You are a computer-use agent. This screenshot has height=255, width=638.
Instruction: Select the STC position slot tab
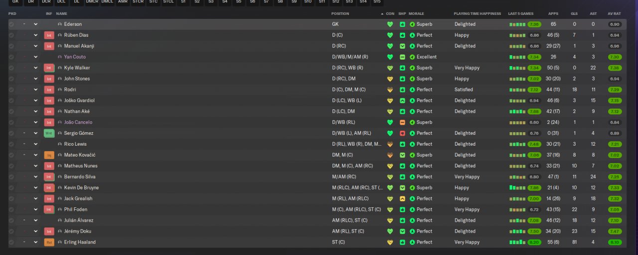[154, 2]
